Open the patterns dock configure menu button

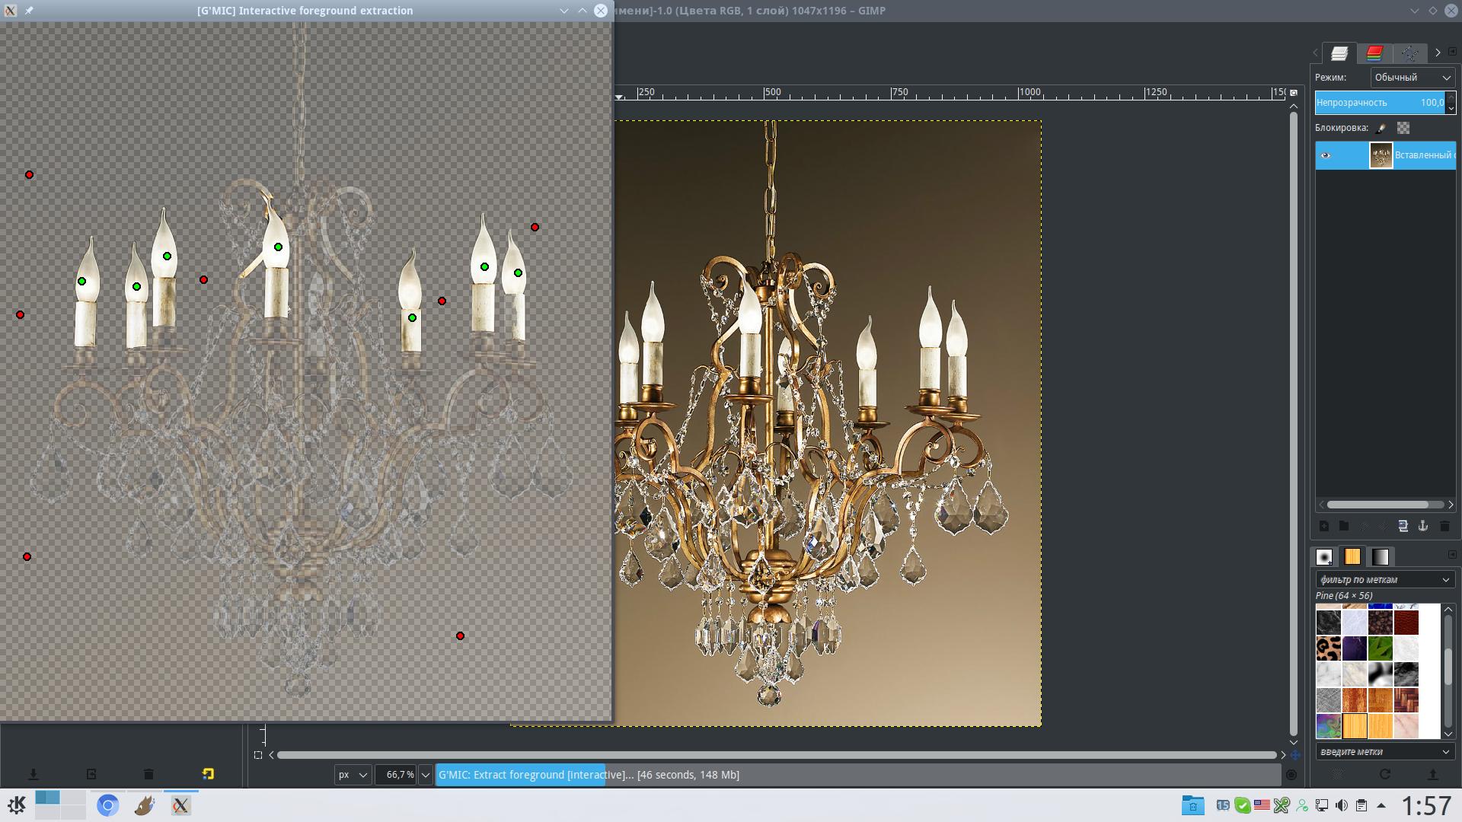point(1451,555)
